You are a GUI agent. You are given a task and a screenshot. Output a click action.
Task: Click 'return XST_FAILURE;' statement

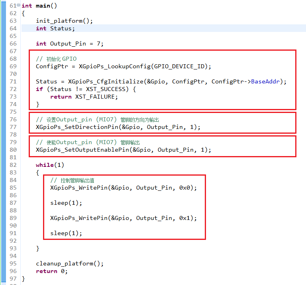(x=84, y=97)
